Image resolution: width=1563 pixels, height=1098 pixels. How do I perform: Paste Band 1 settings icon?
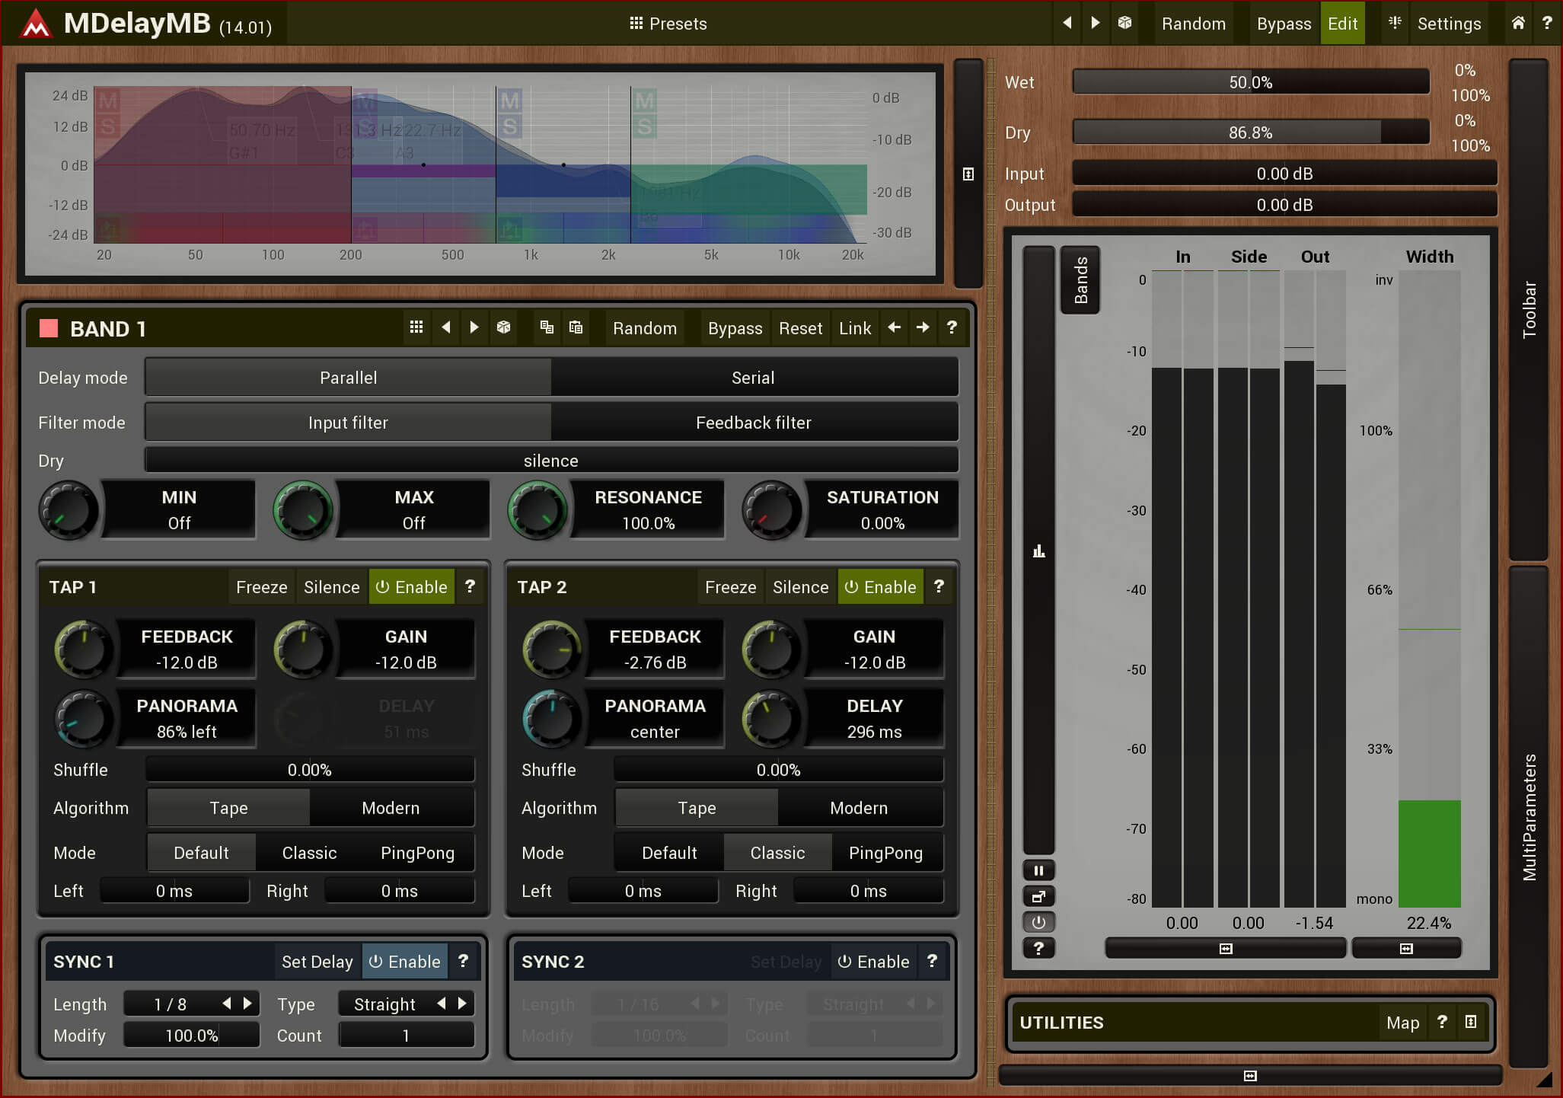[576, 327]
